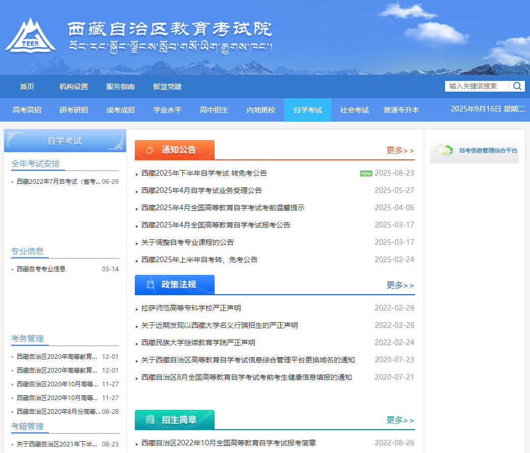
Task: Expand 更多 for 通知公告 section
Action: click(x=400, y=150)
